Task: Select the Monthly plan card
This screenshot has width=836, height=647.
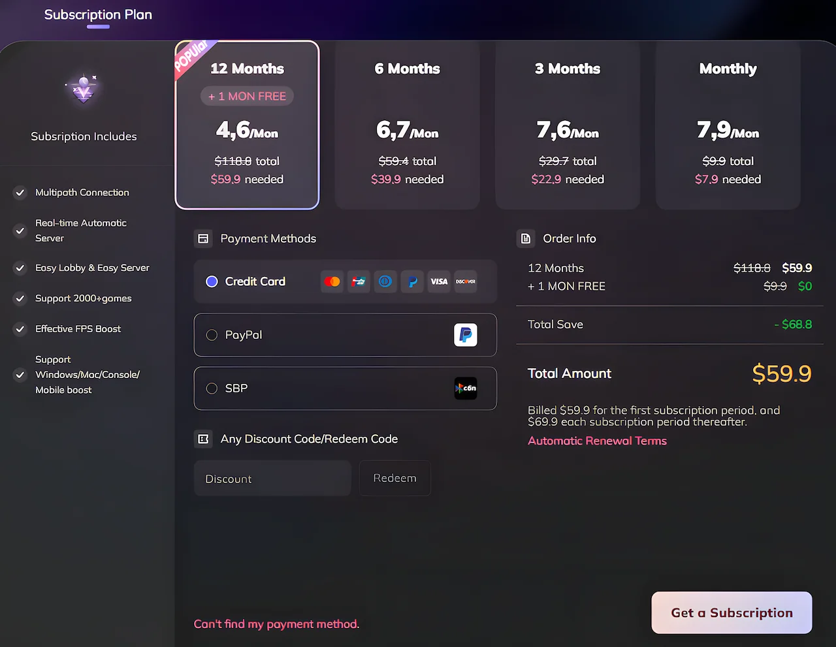Action: tap(728, 125)
